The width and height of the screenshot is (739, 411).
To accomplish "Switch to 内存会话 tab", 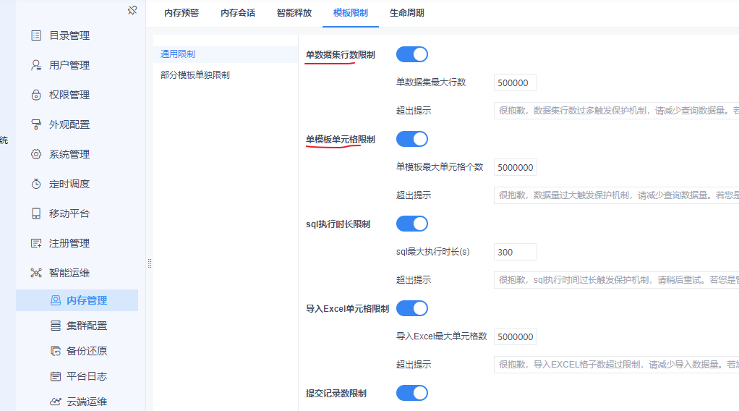I will 238,13.
